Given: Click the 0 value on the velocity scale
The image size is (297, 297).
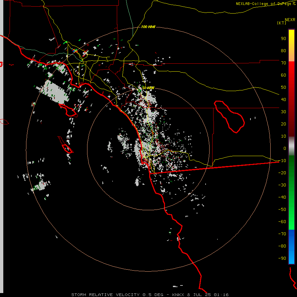Looking at the screenshot, I should pyautogui.click(x=285, y=148).
